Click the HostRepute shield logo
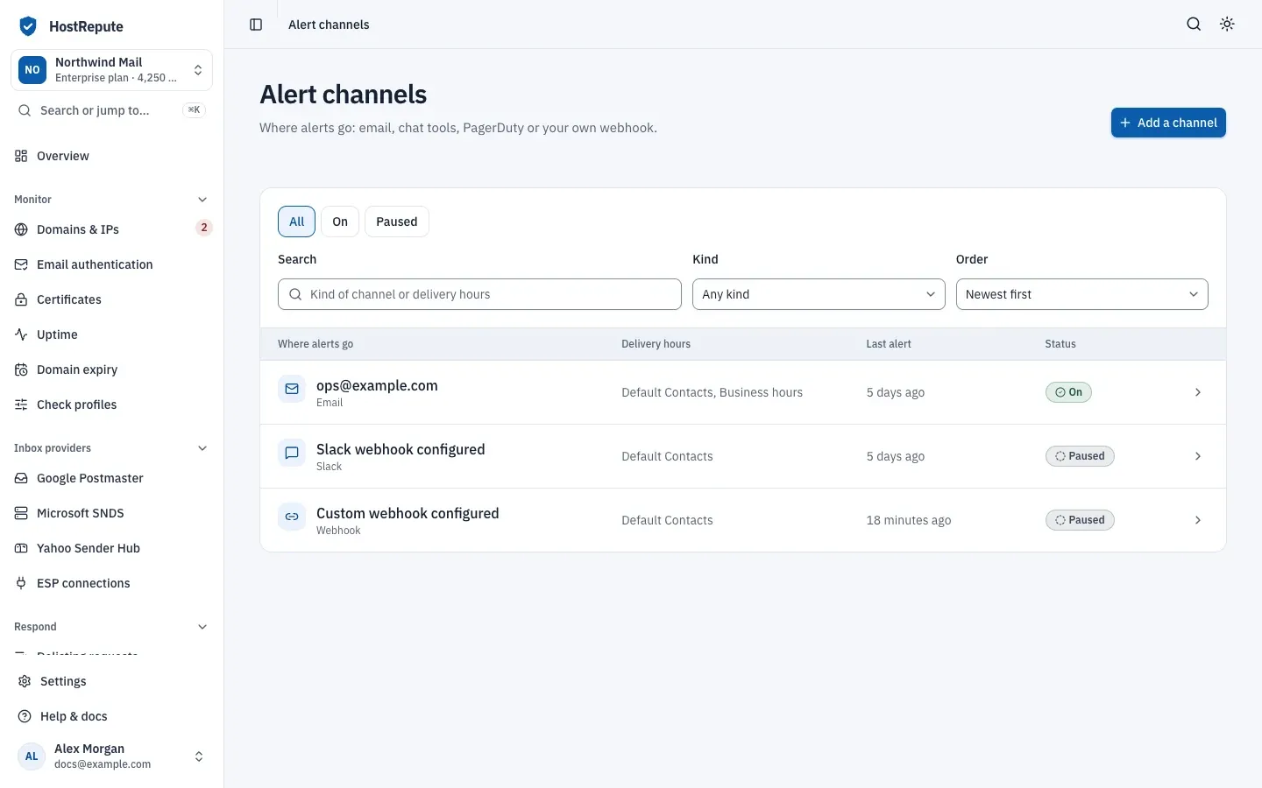1262x788 pixels. point(28,26)
